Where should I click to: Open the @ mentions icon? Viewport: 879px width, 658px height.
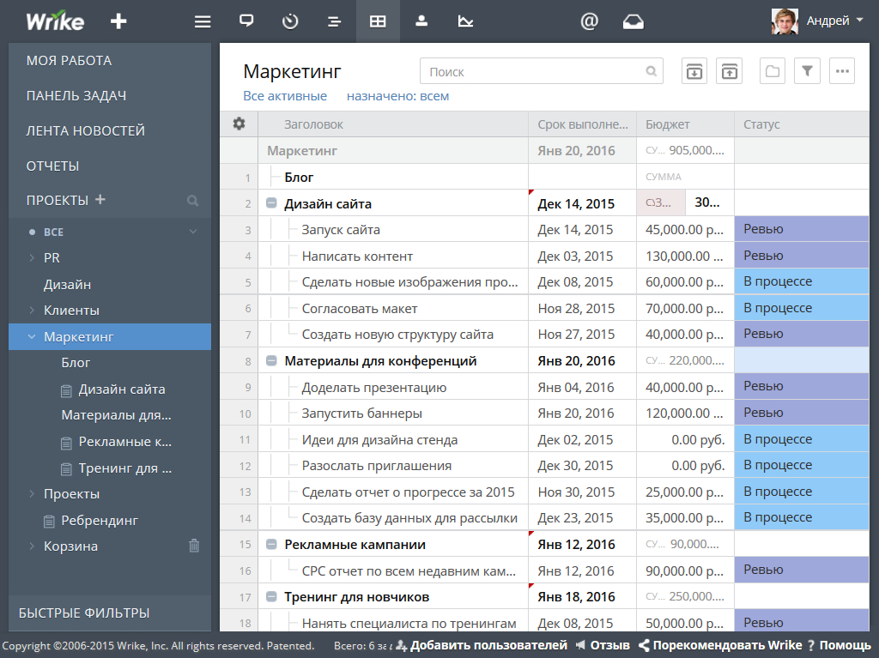(589, 21)
